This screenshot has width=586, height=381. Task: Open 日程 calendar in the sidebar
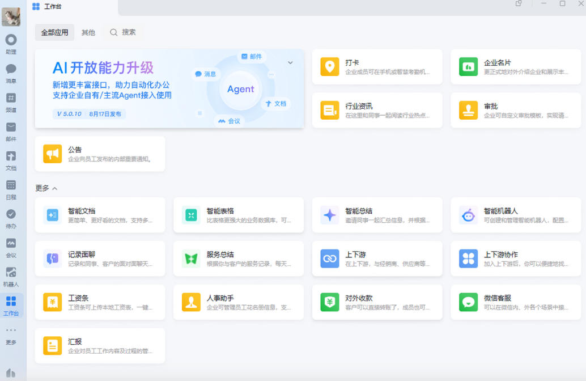[x=11, y=189]
